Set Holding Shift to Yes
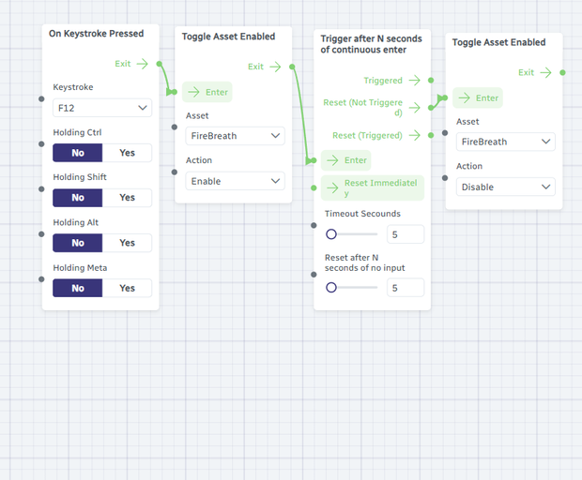 [127, 198]
